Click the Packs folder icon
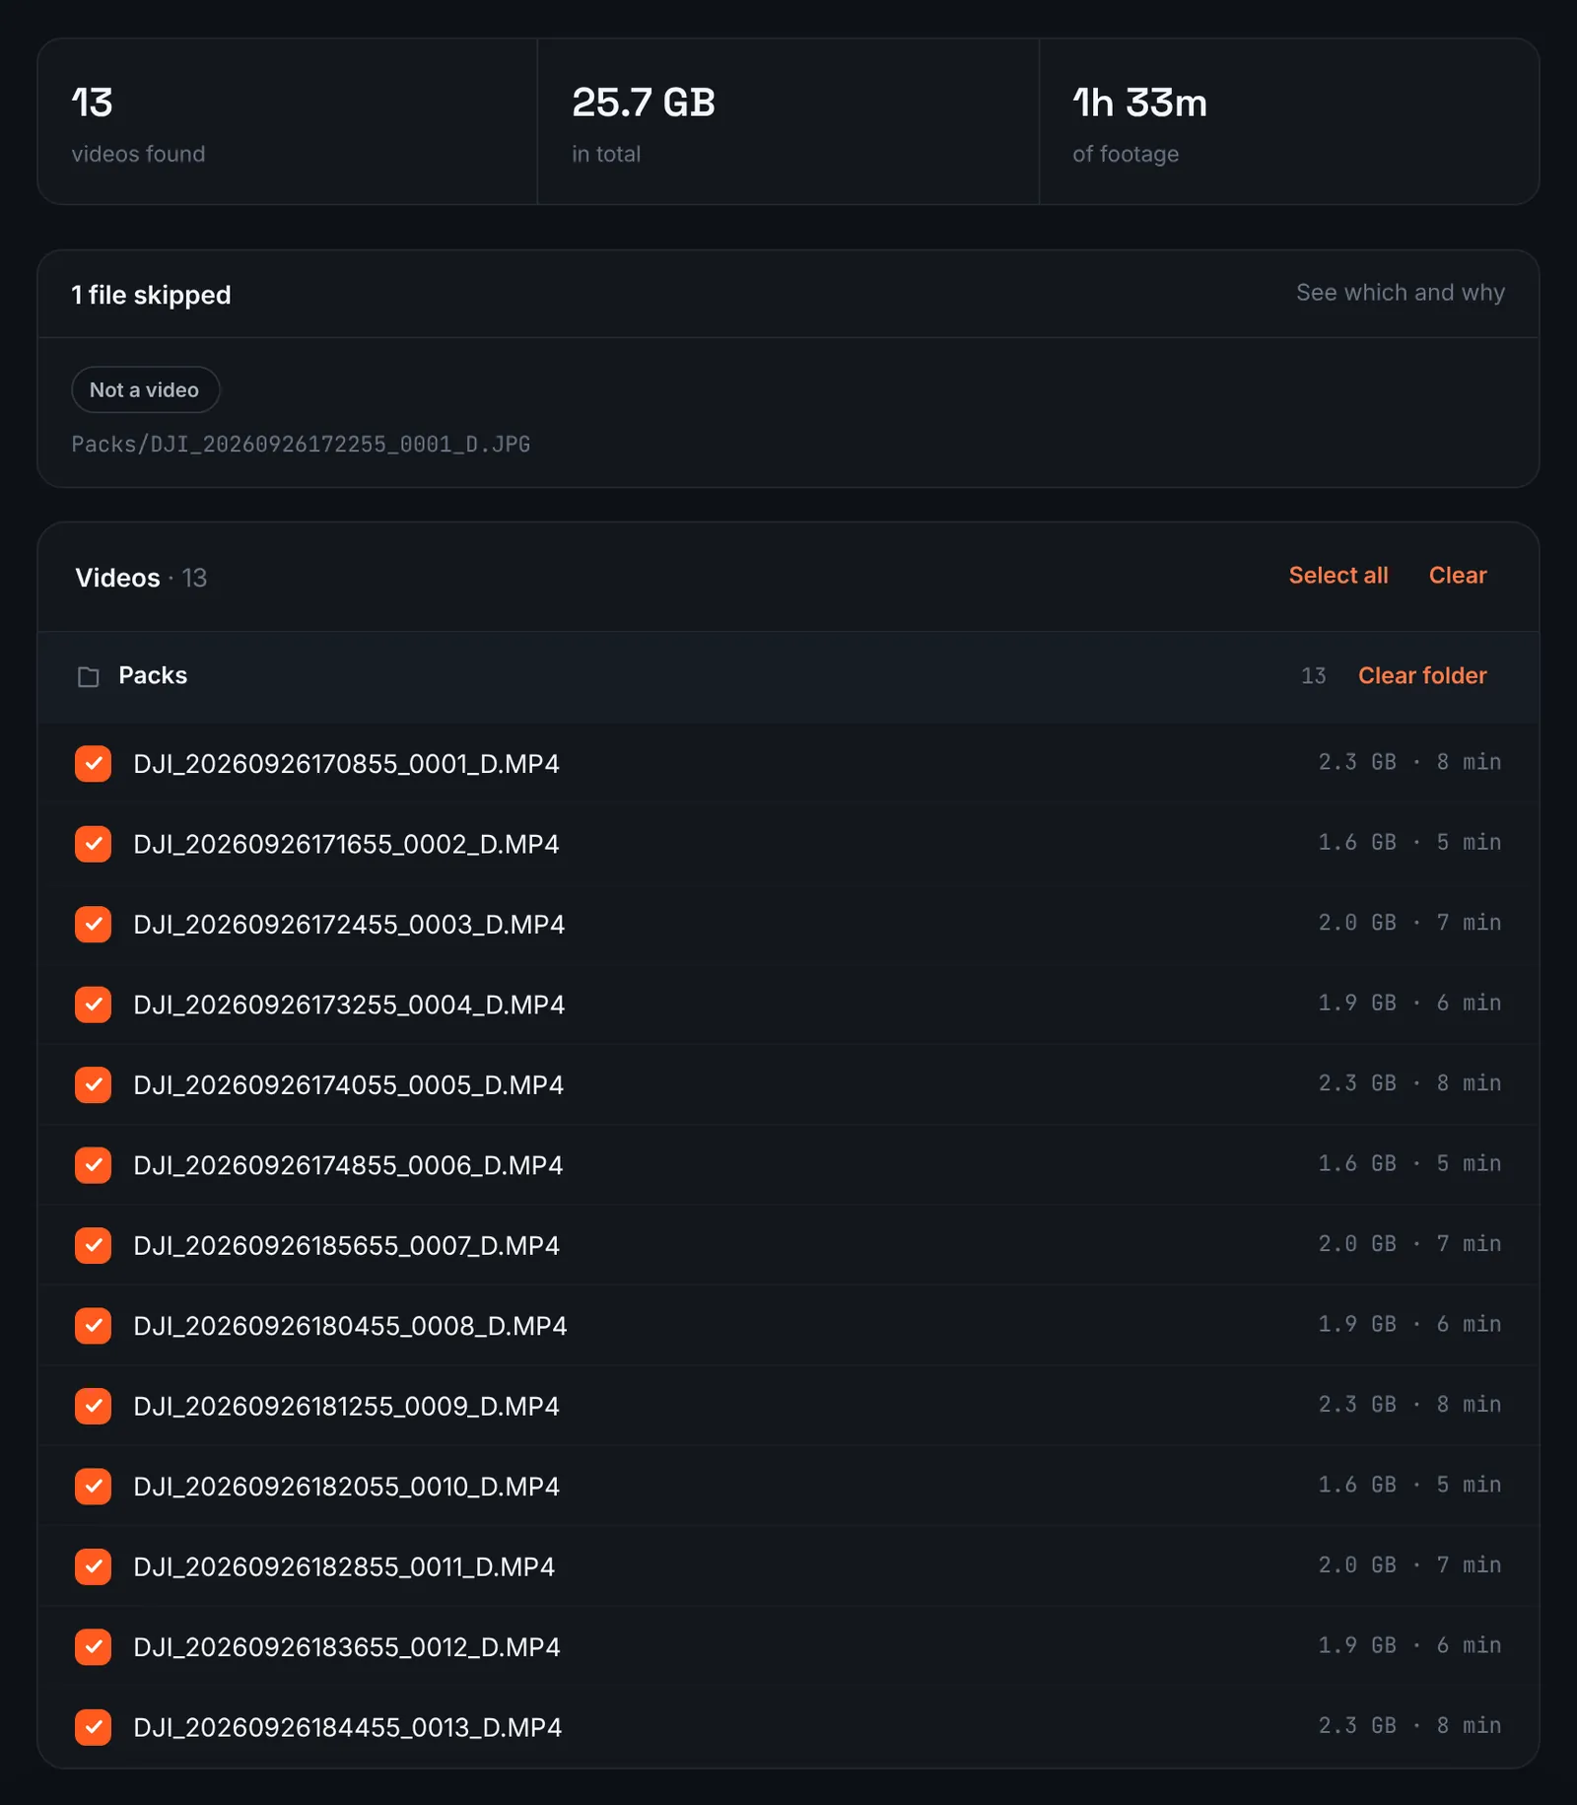The image size is (1577, 1805). click(89, 676)
